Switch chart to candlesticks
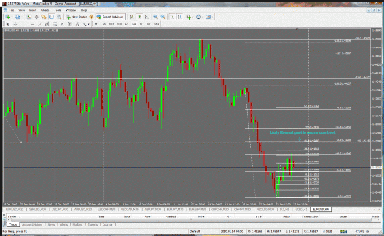 (x=139, y=17)
